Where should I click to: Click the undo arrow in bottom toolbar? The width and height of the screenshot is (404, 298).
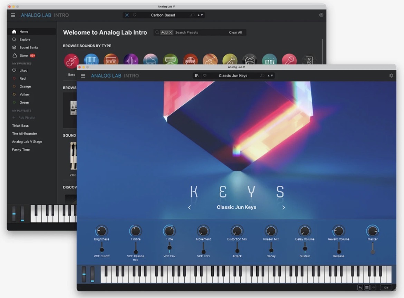pos(360,287)
